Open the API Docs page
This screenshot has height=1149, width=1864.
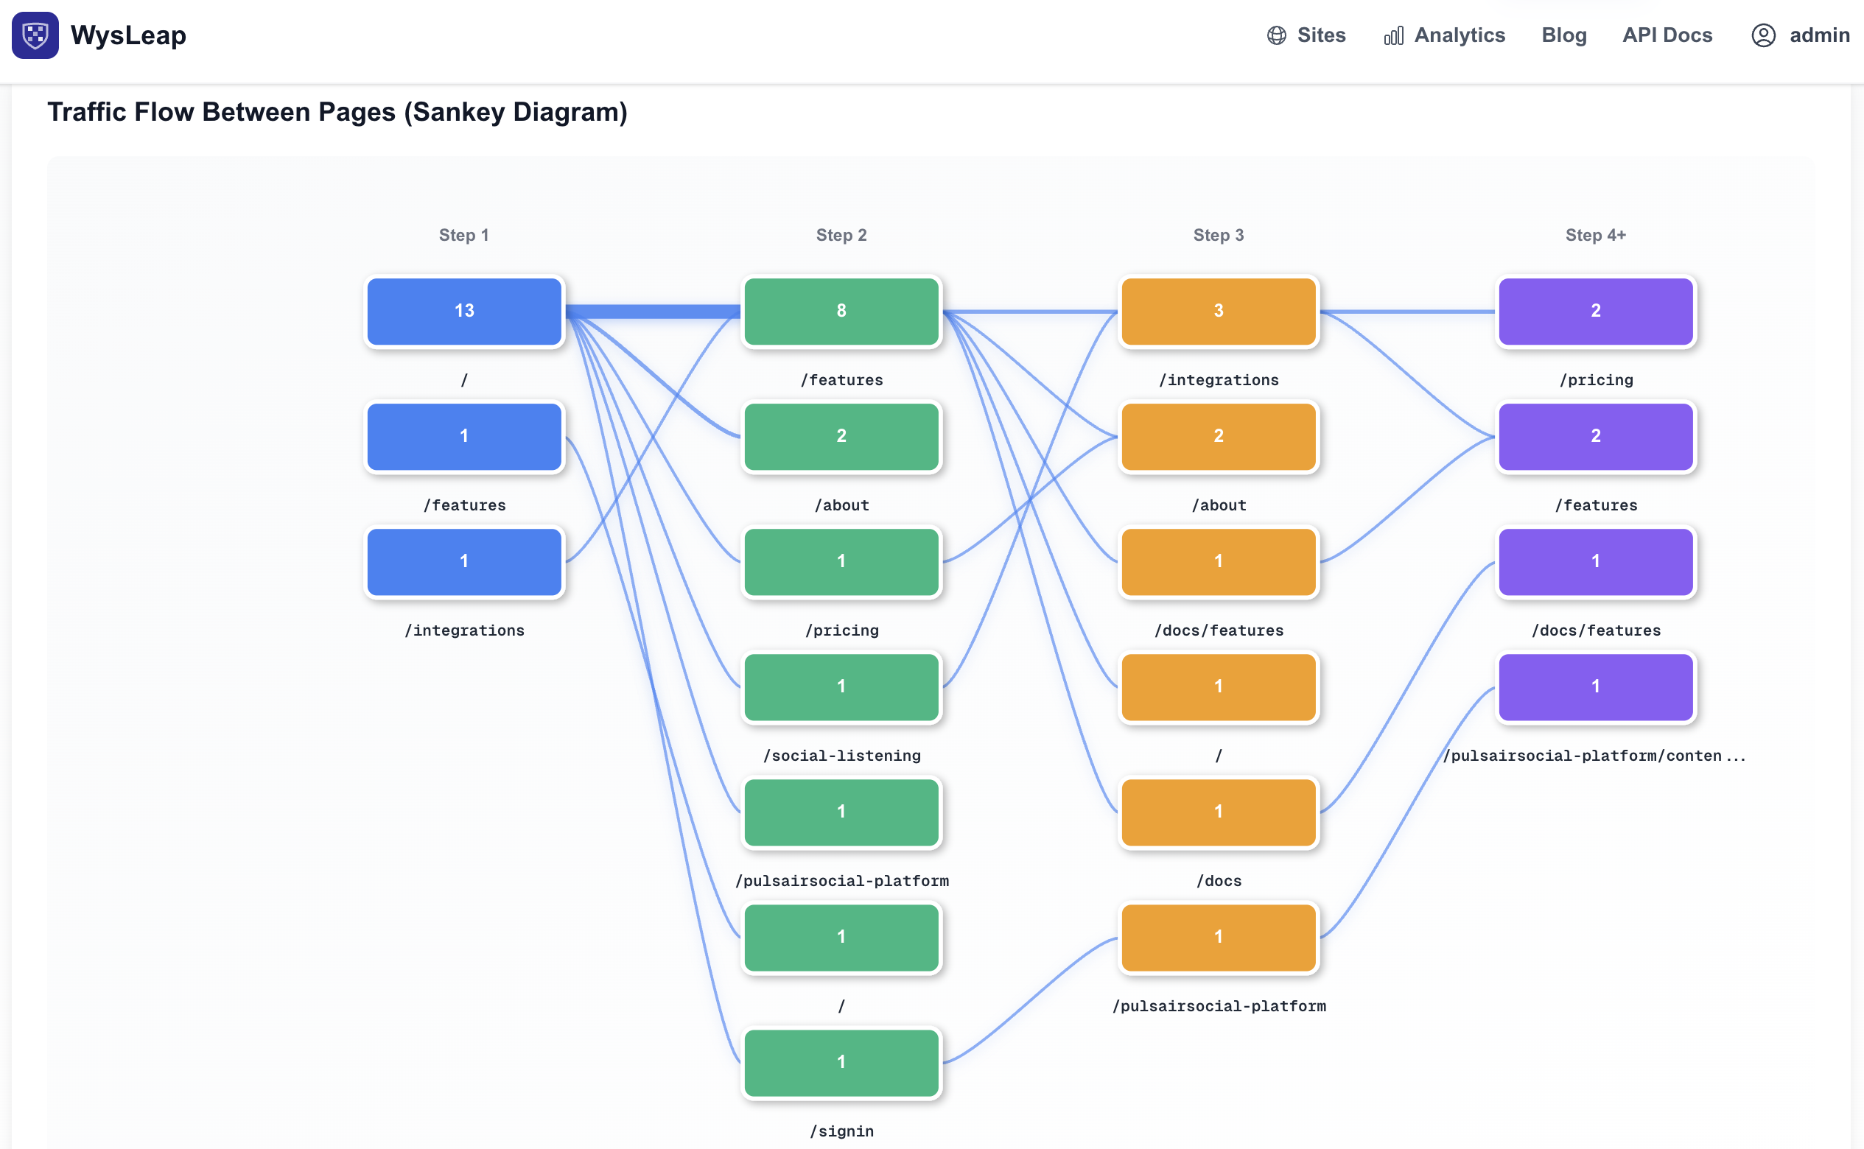[x=1667, y=35]
